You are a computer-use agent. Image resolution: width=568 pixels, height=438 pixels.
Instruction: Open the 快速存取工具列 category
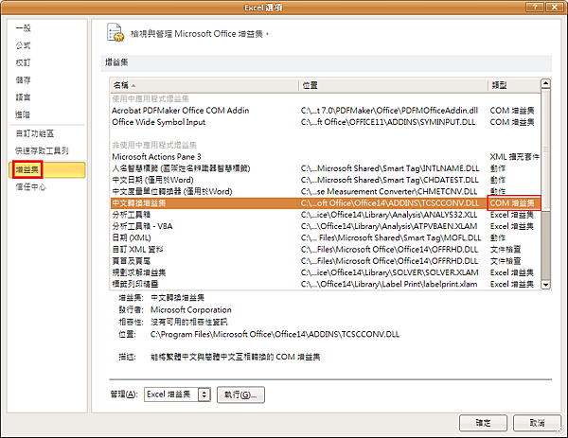[42, 151]
